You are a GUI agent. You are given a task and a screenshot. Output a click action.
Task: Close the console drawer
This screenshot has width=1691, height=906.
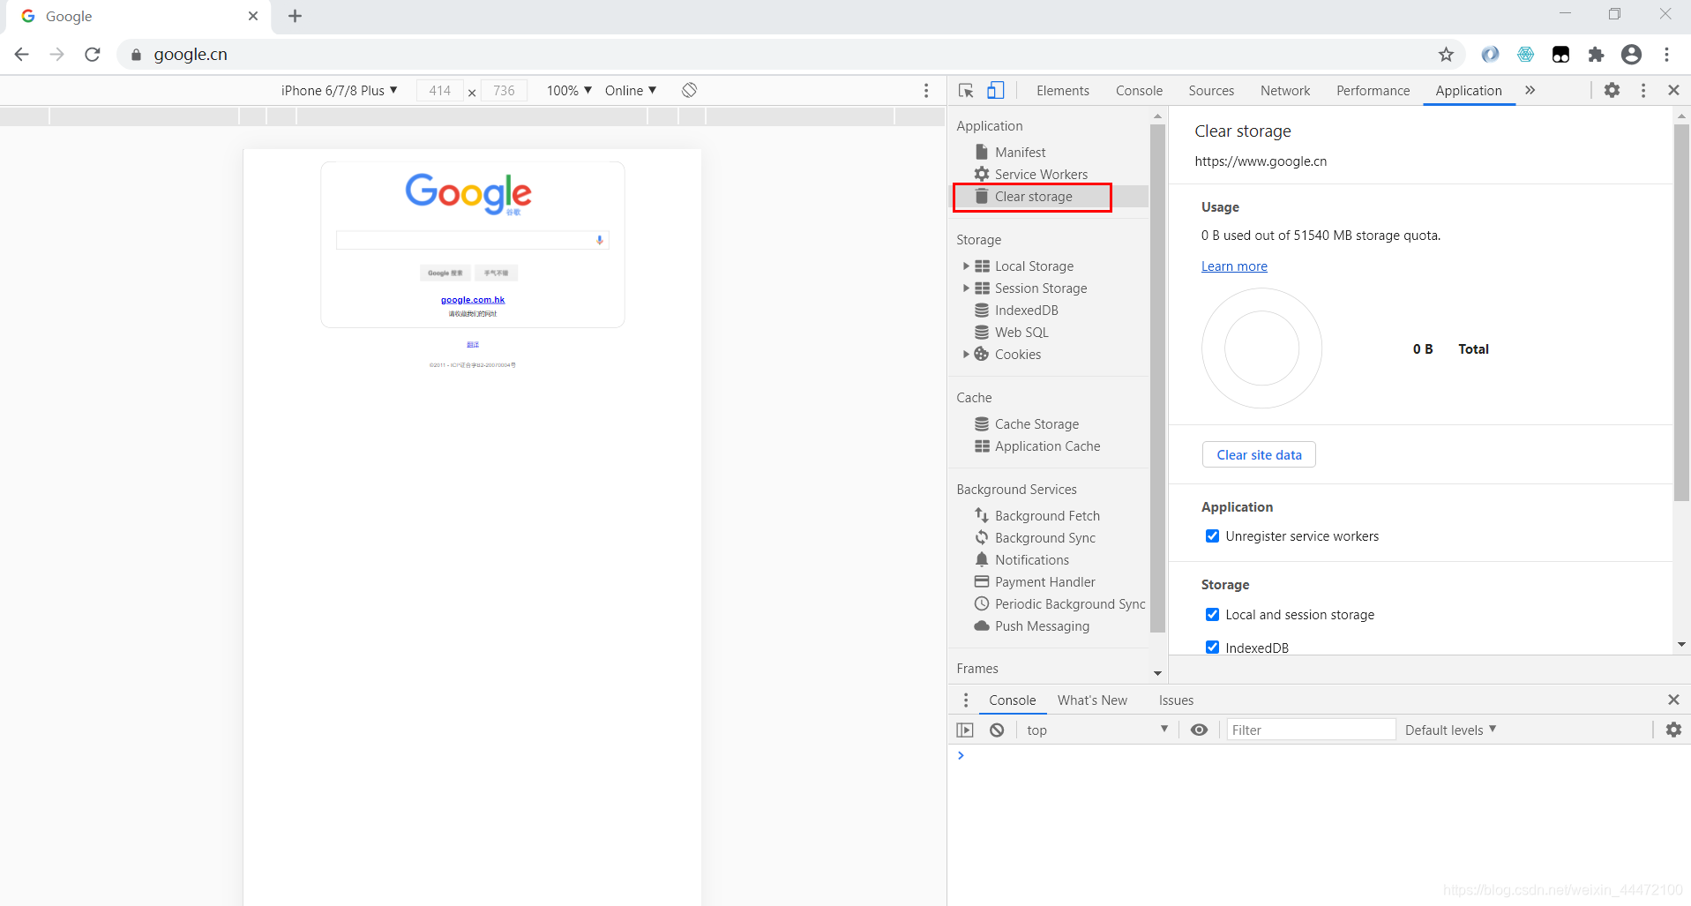(x=1673, y=700)
